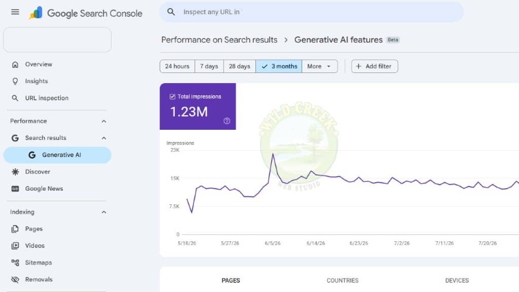The height and width of the screenshot is (292, 519).
Task: Click the Total impressions 1.23M card
Action: 198,106
